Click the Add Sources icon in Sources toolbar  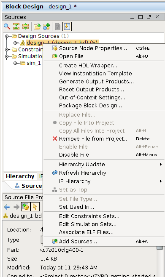[x=46, y=27]
